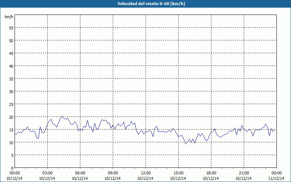Image resolution: width=291 pixels, height=182 pixels.
Task: Click the "15:00" time label
Action: (178, 173)
